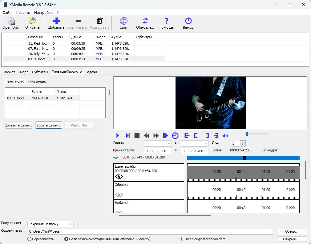Open the Настройки menu
The image size is (311, 244).
point(43,13)
